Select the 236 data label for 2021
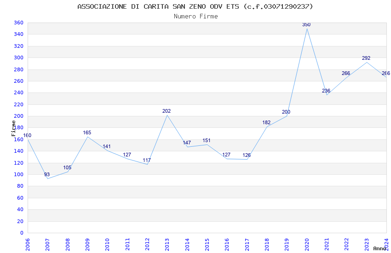 click(326, 91)
